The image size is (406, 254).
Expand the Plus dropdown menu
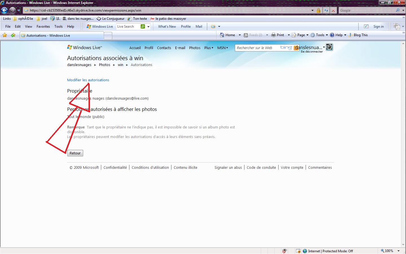[209, 48]
